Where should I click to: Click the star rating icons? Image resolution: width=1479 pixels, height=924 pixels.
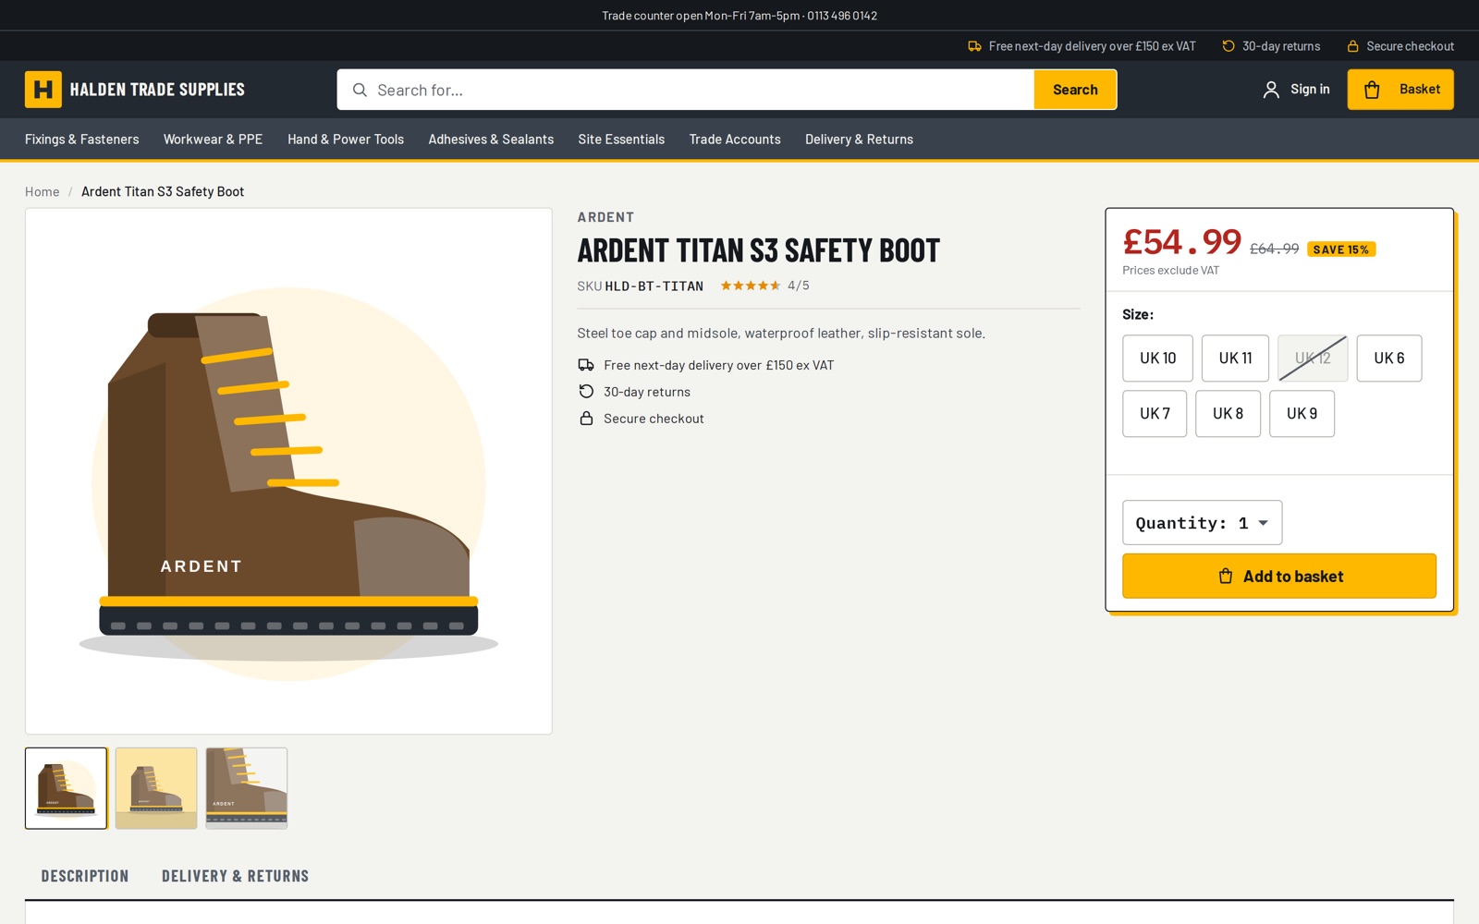click(x=750, y=286)
